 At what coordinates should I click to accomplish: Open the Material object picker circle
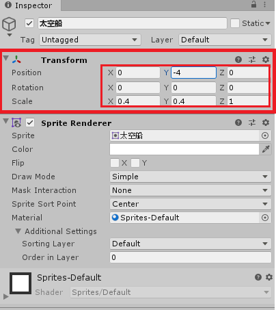pyautogui.click(x=265, y=218)
